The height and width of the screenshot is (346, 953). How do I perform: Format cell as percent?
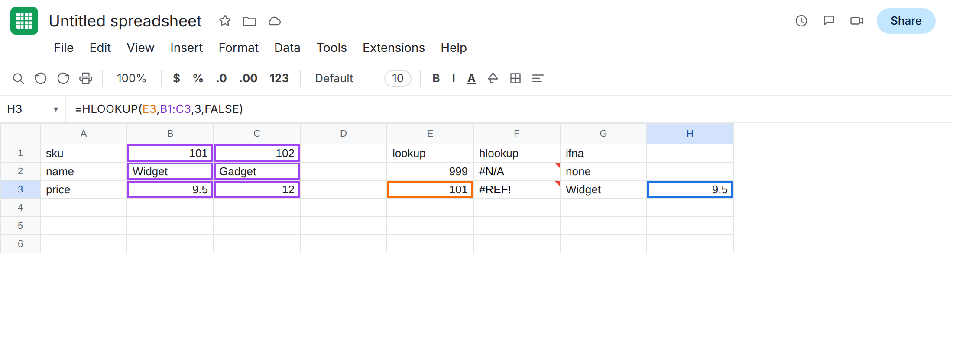pos(198,78)
